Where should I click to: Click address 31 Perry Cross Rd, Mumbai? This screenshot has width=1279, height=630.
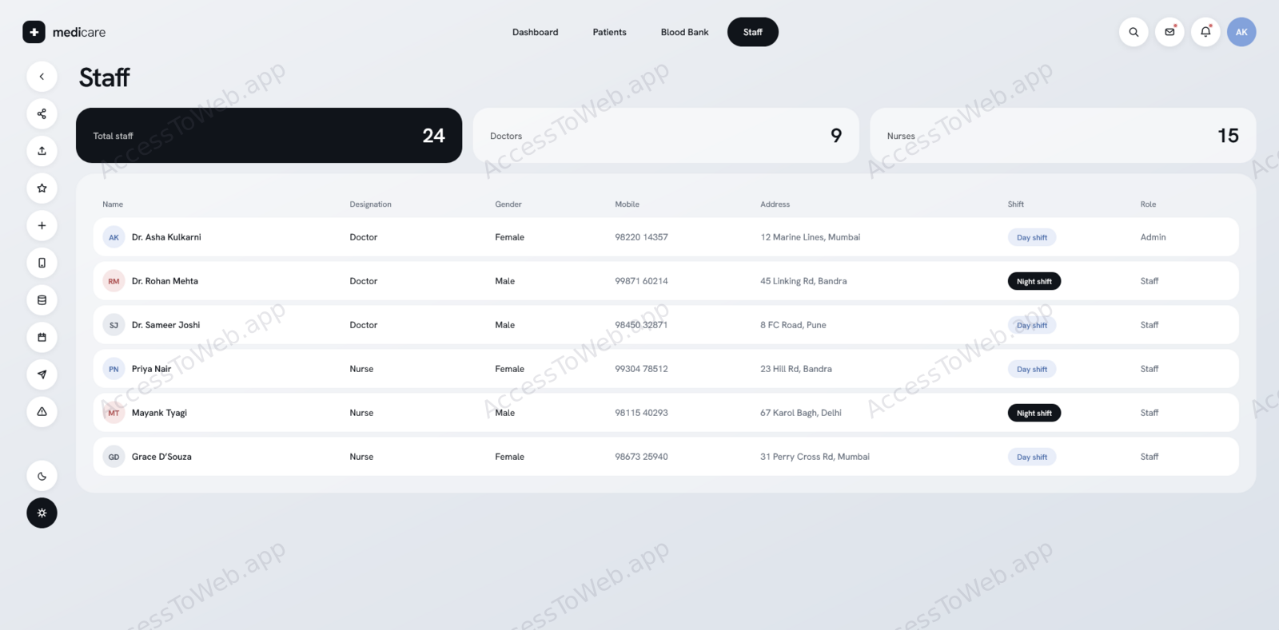[x=815, y=457]
